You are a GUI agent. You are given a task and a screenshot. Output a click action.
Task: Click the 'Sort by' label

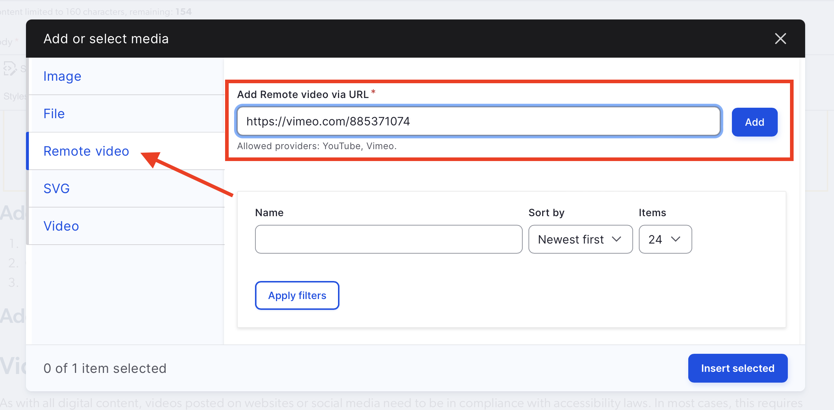[x=547, y=213]
